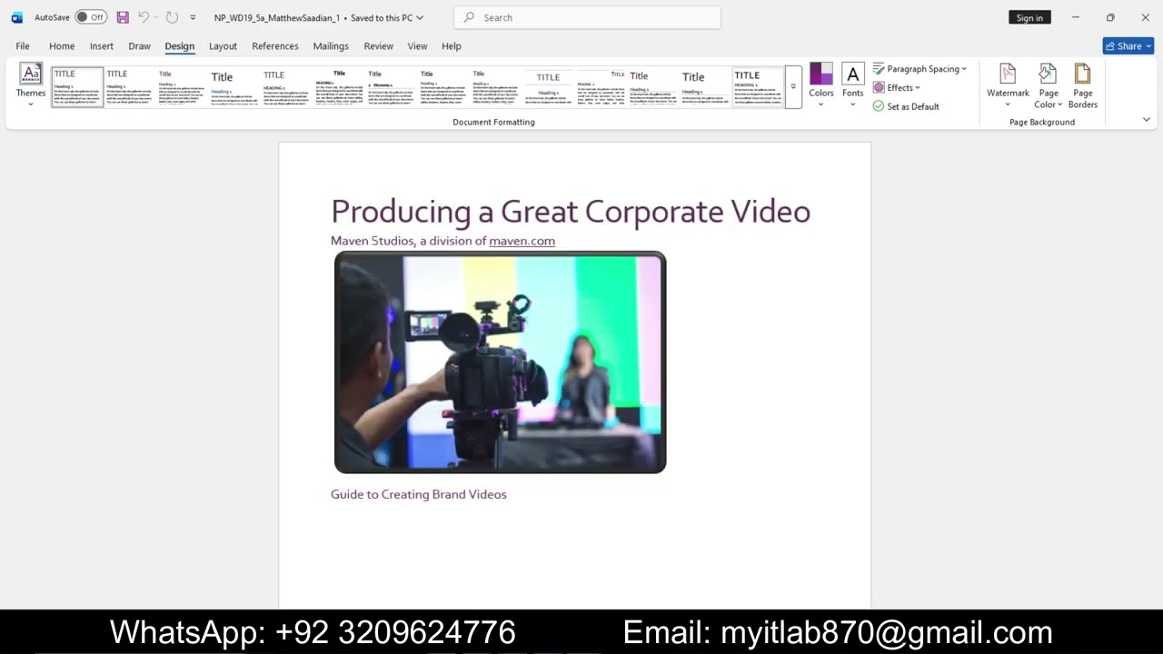Viewport: 1163px width, 654px height.
Task: Click inside the Search box
Action: coord(587,17)
